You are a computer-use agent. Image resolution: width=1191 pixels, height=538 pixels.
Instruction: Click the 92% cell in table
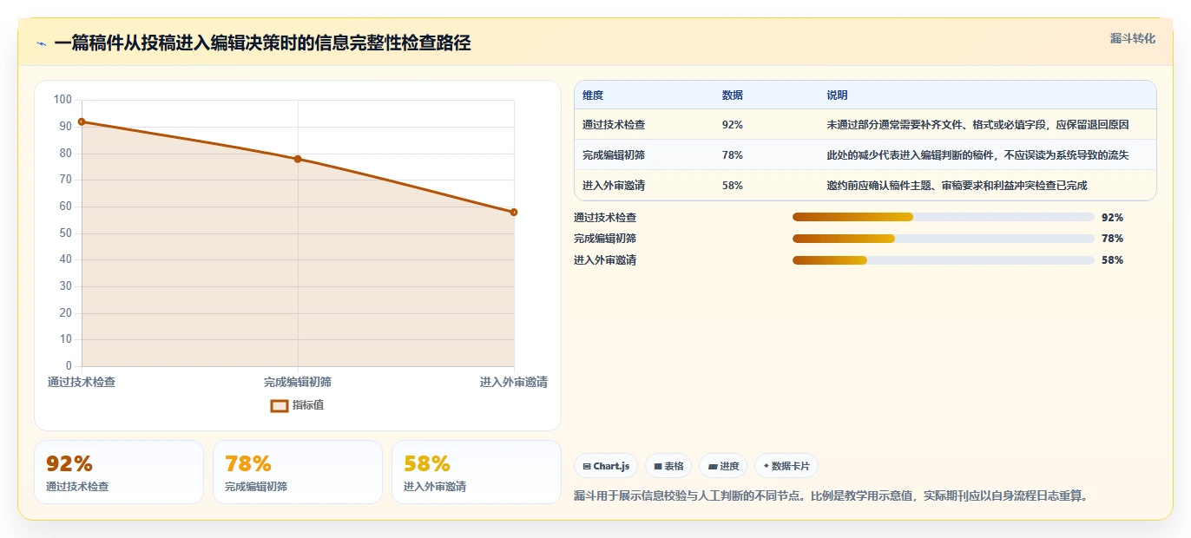tap(733, 125)
